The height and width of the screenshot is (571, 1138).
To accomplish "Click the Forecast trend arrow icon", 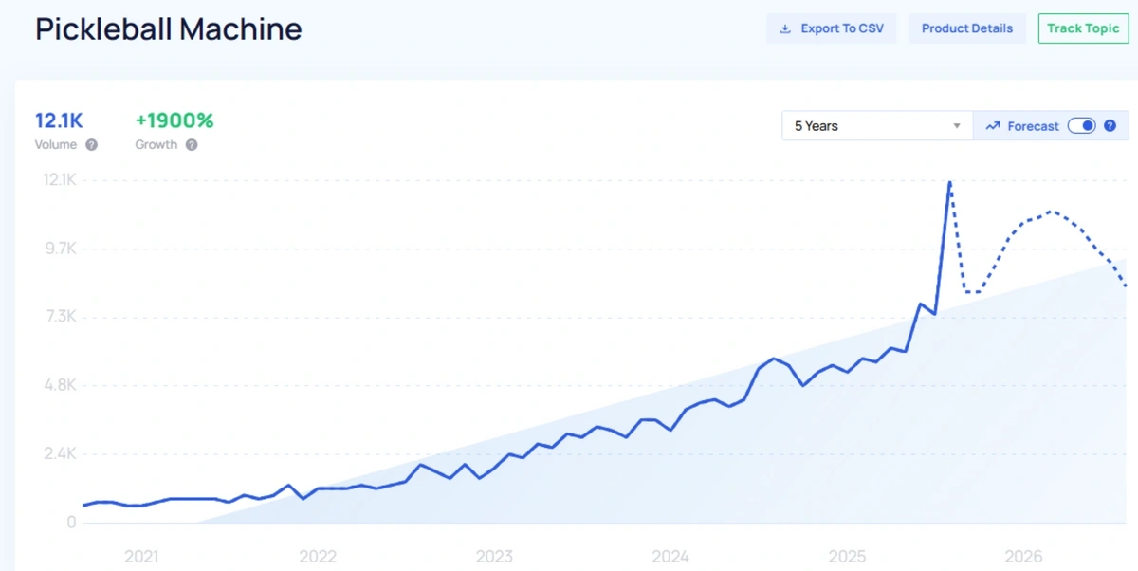I will click(993, 126).
